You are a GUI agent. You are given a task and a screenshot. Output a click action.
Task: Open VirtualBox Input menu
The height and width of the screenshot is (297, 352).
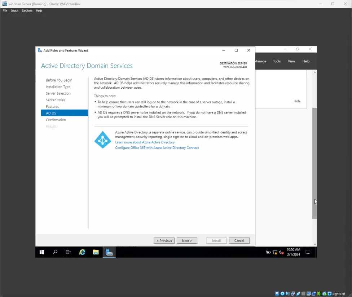click(x=14, y=11)
